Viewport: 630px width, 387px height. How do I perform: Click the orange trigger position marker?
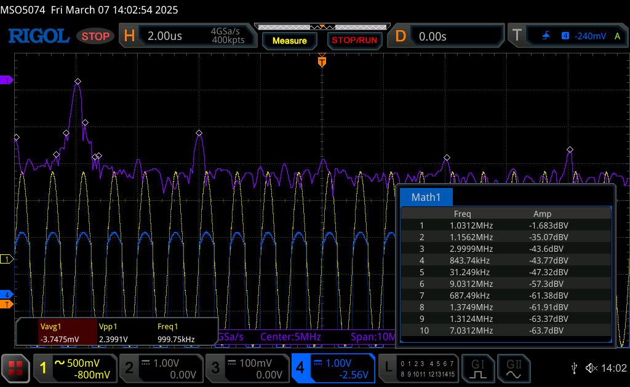pos(321,61)
